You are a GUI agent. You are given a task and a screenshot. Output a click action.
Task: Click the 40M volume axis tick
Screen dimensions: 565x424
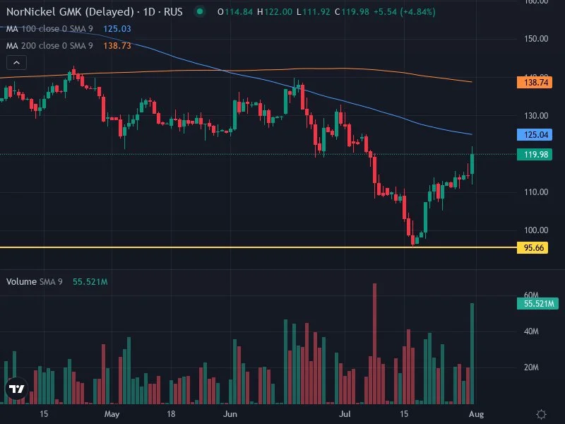coord(531,331)
